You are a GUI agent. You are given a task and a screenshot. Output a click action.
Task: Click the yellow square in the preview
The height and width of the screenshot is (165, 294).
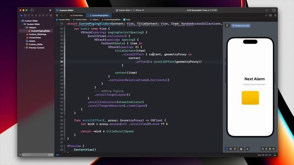click(x=250, y=98)
